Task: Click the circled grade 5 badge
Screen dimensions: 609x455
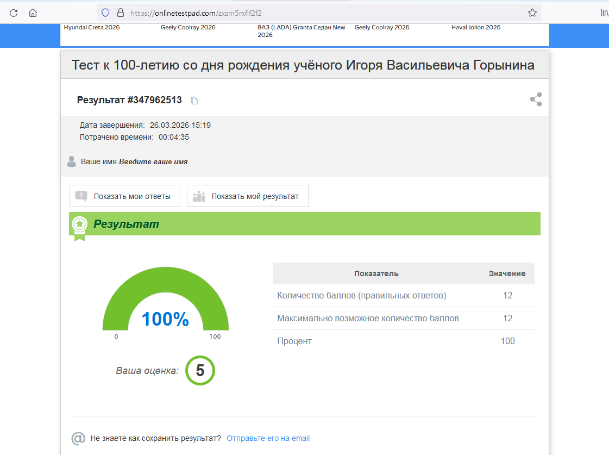Action: pyautogui.click(x=200, y=371)
